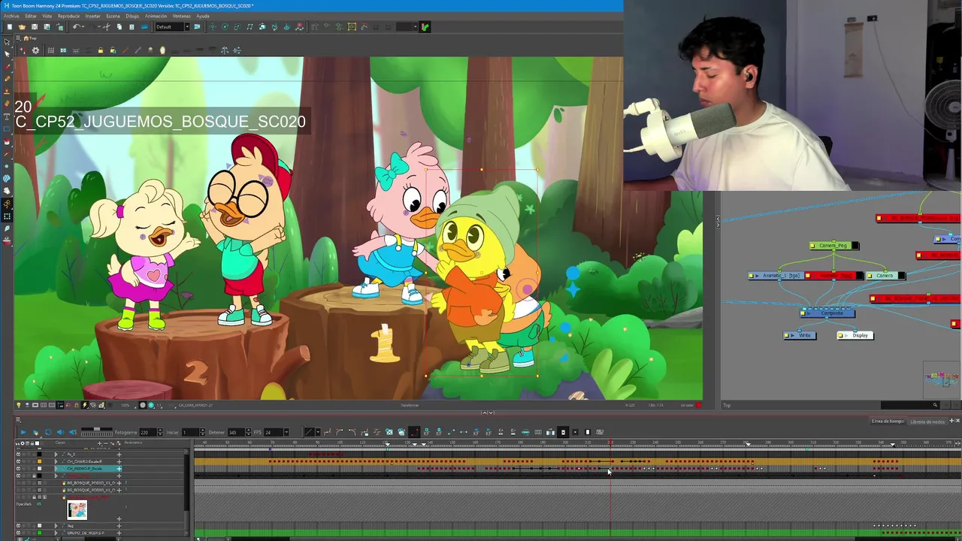Toggle the Sound speaker icon in timeline toolbar
Image resolution: width=962 pixels, height=541 pixels.
tap(60, 432)
